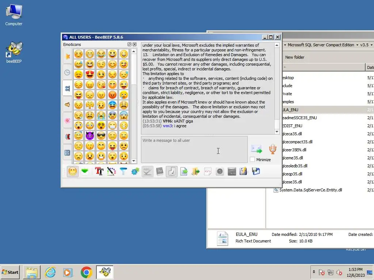The height and width of the screenshot is (280, 374).
Task: Select the smileys people emoticon tab
Action: point(68,88)
